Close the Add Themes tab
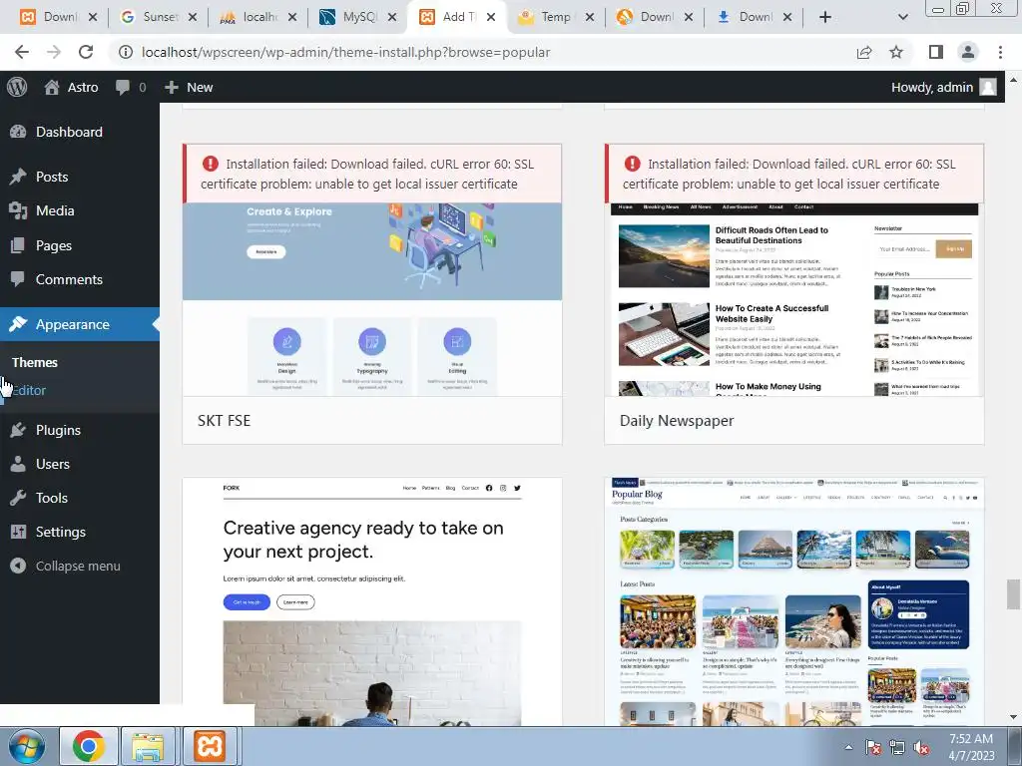This screenshot has height=766, width=1022. [x=491, y=17]
